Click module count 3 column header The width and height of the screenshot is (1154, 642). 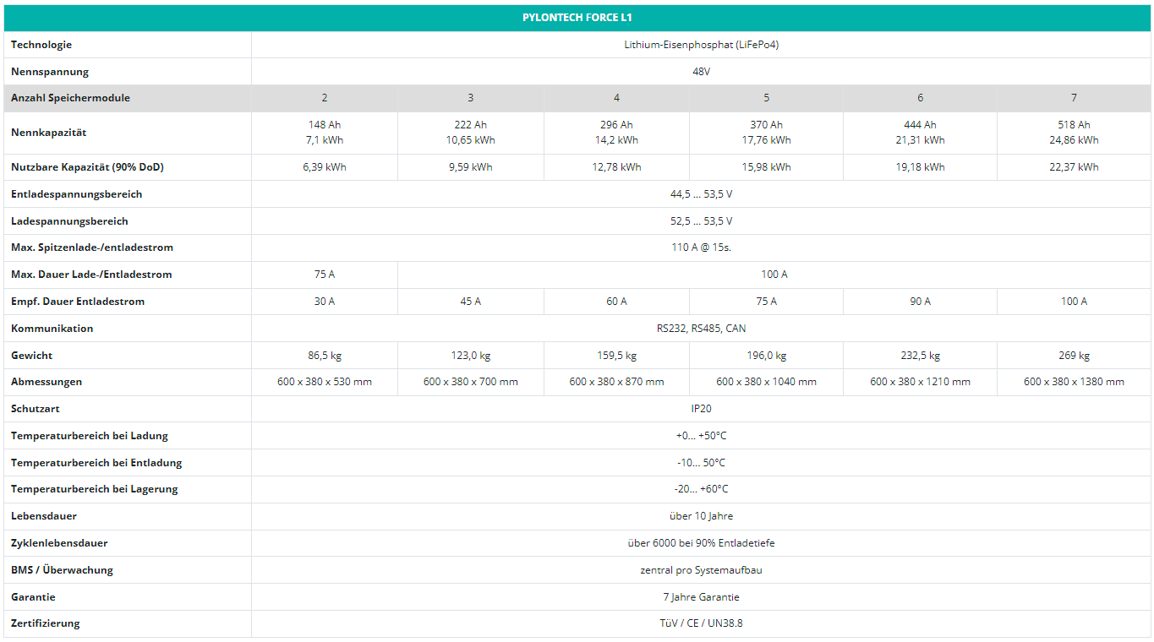pyautogui.click(x=471, y=98)
